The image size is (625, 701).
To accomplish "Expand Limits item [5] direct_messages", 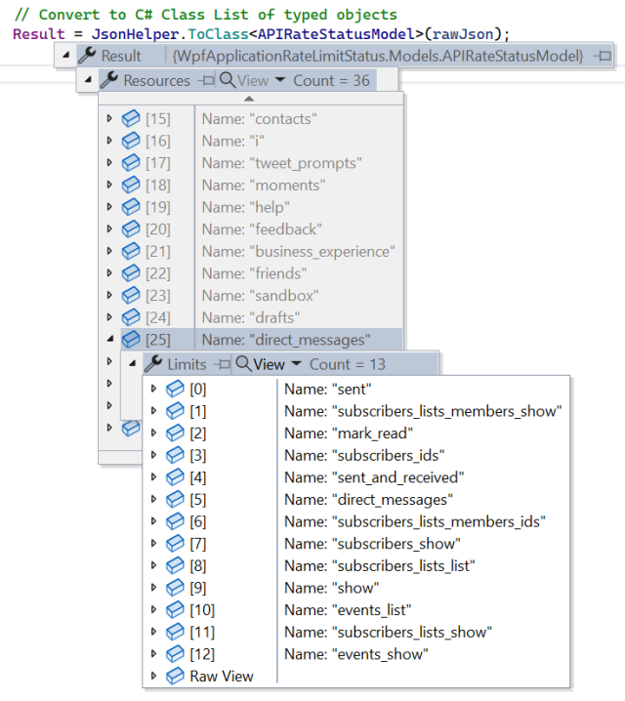I will pyautogui.click(x=153, y=499).
